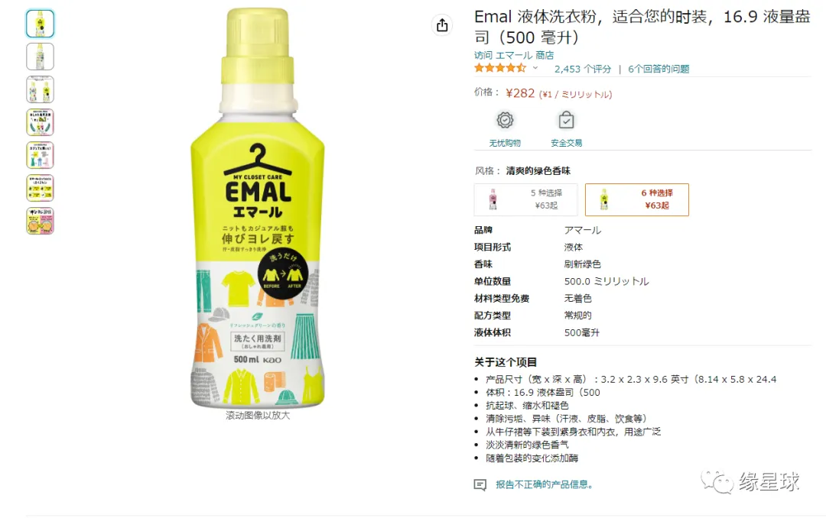This screenshot has width=826, height=518.
Task: Click the main EMAL bottle image
Action: [258, 208]
